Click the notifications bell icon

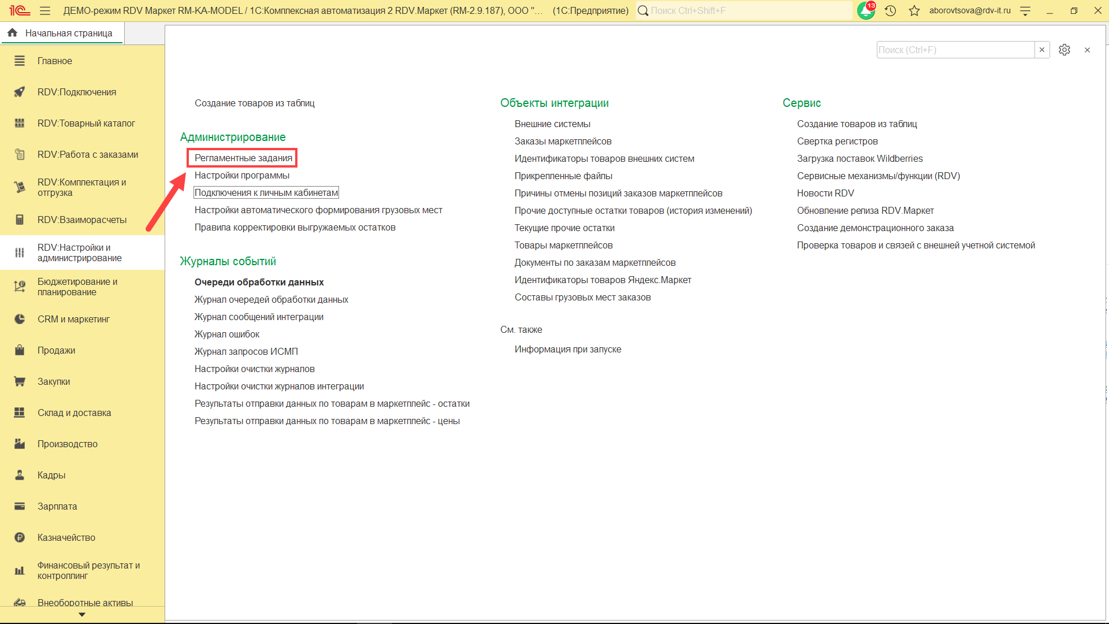(x=866, y=10)
